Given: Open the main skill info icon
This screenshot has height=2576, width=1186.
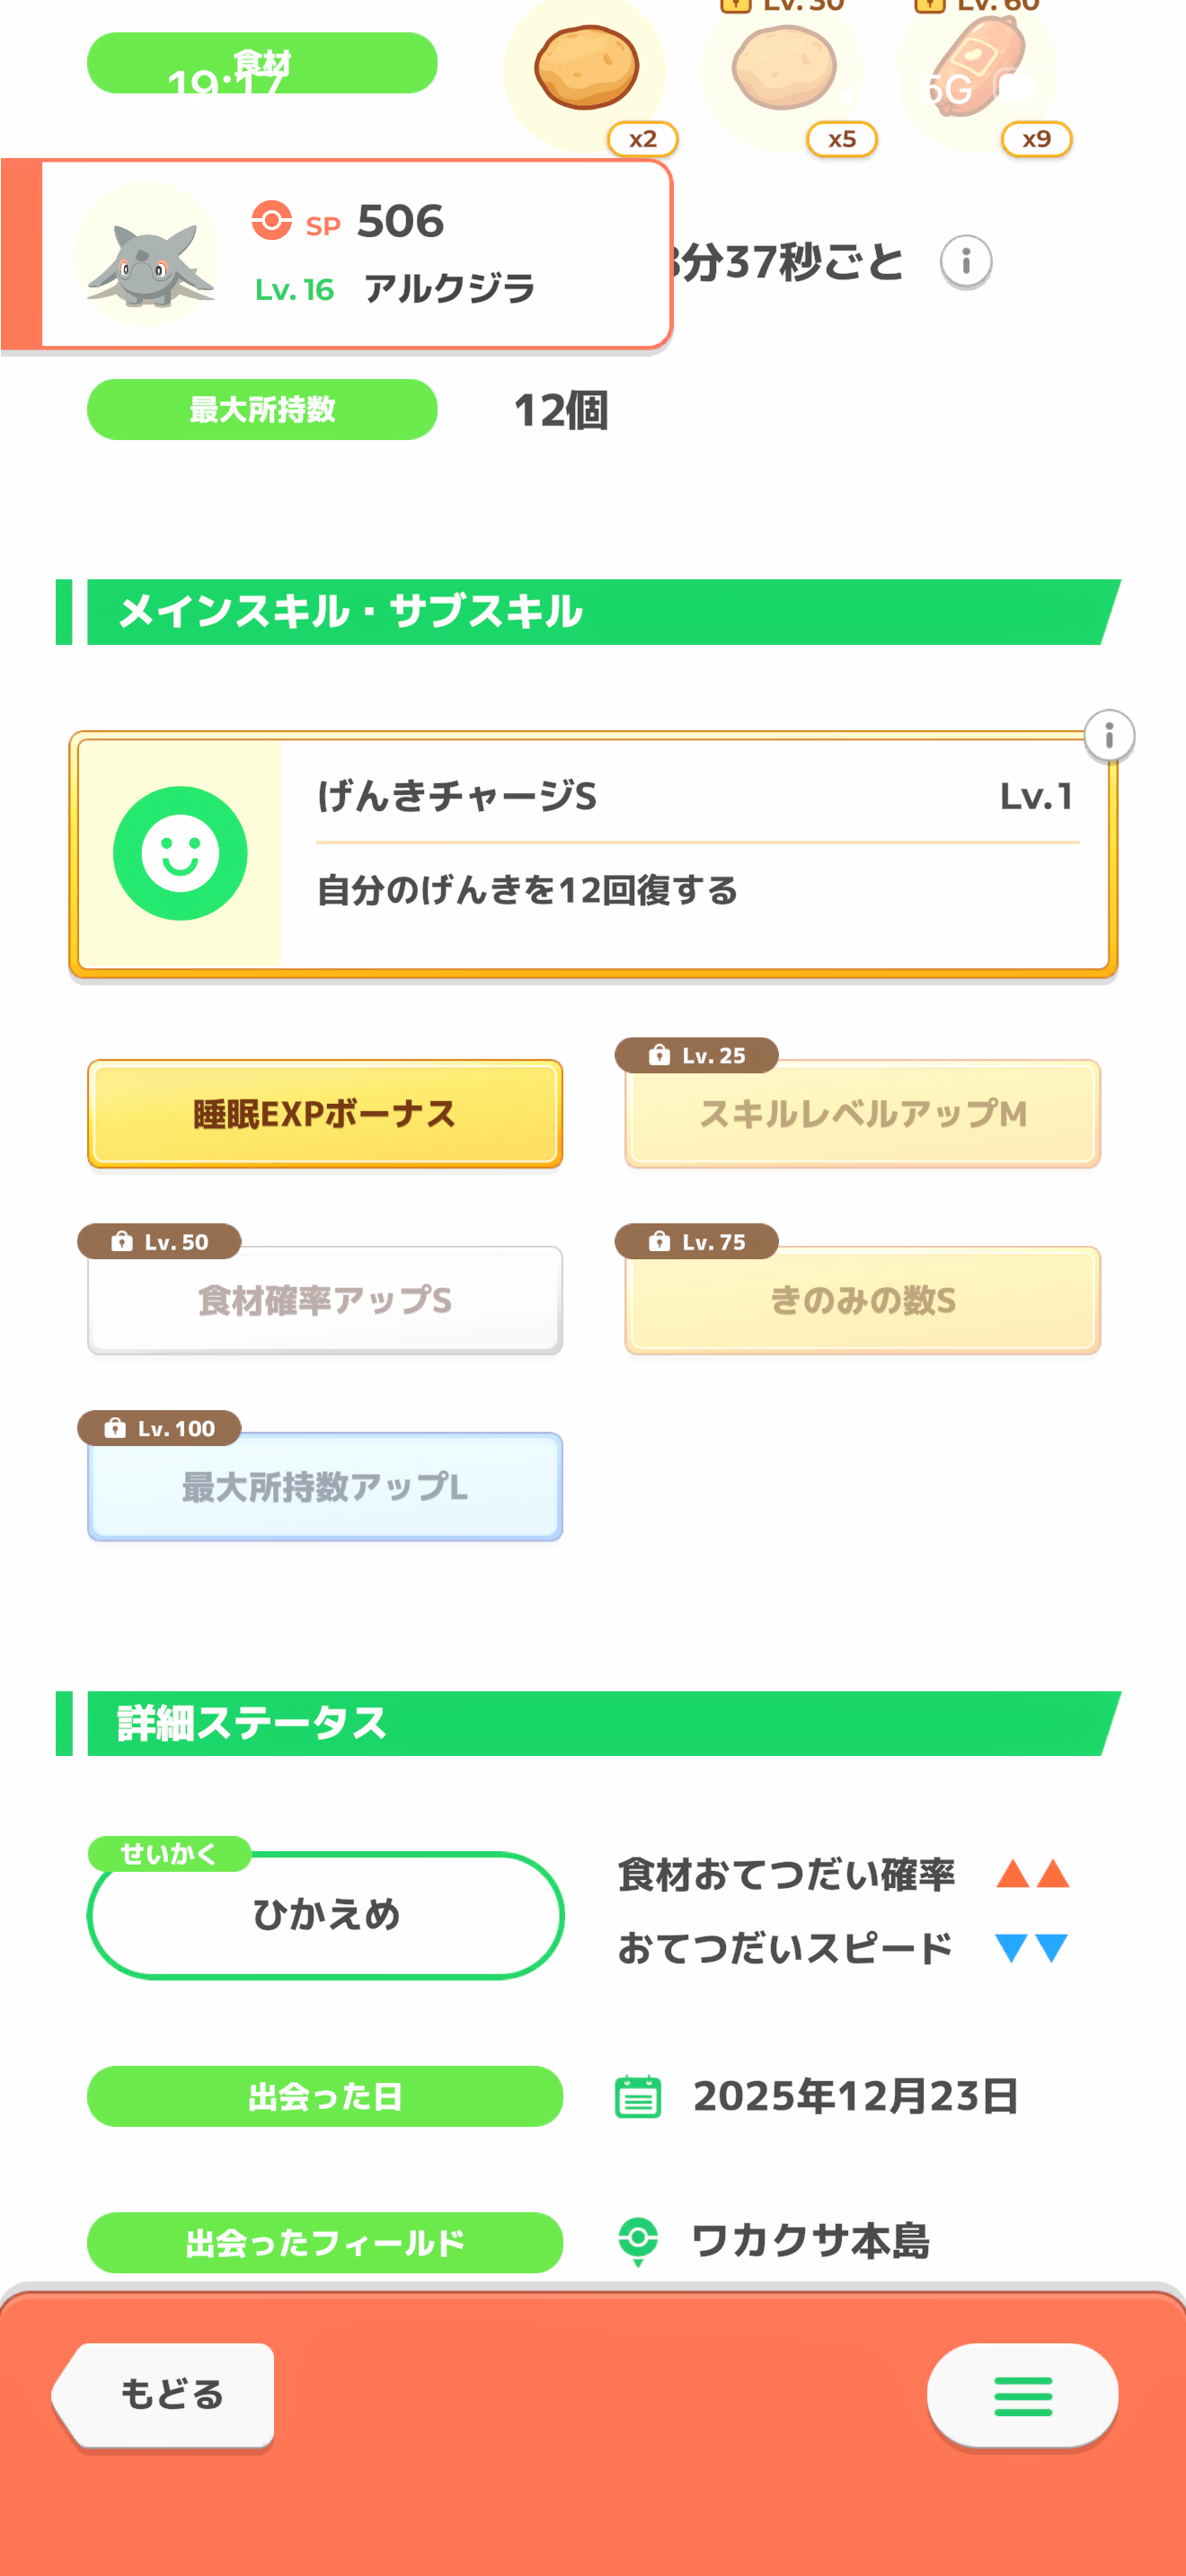Looking at the screenshot, I should click(1108, 737).
